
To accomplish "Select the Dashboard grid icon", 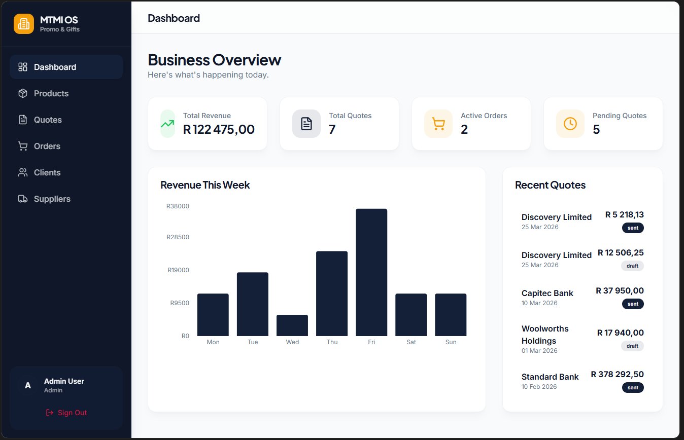I will [22, 66].
